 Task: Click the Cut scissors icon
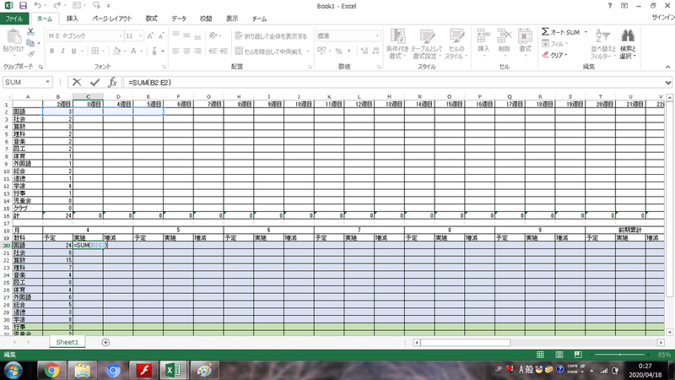(x=30, y=32)
